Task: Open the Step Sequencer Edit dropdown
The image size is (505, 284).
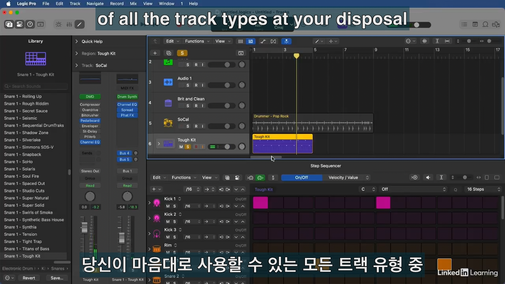Action: 159,177
